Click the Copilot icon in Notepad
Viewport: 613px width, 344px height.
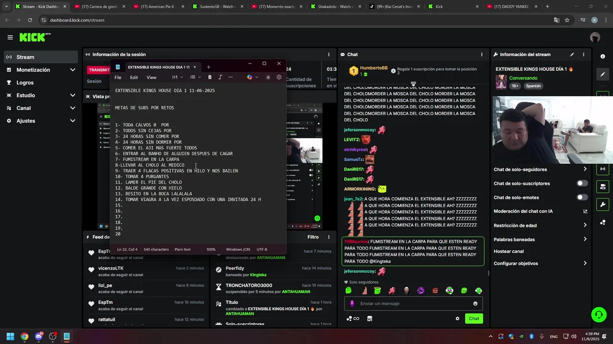pyautogui.click(x=250, y=77)
